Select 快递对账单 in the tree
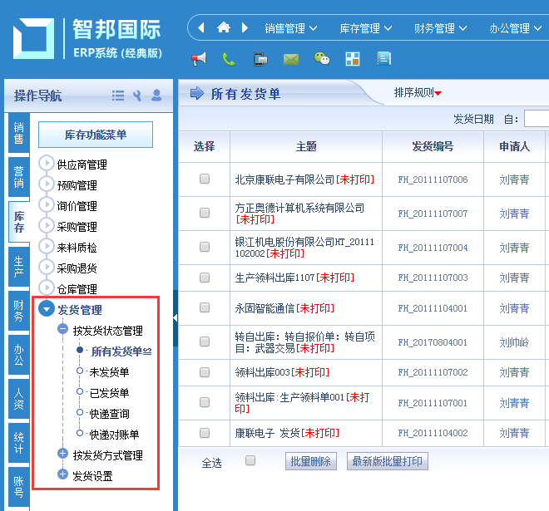549x511 pixels. [114, 435]
